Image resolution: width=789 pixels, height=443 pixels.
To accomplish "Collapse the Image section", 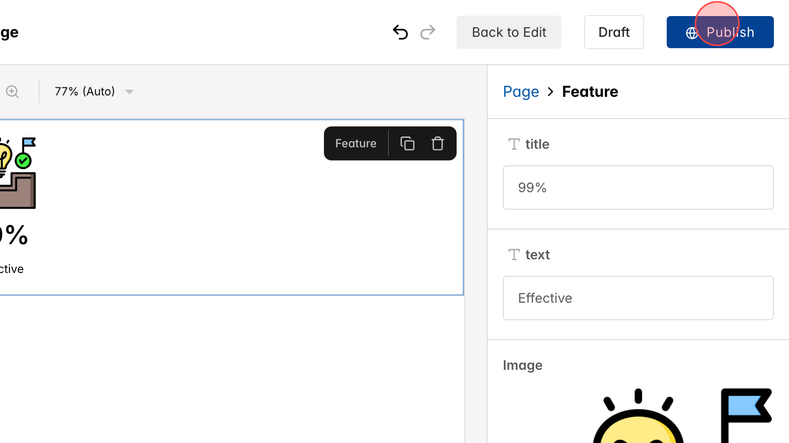I will [x=523, y=365].
